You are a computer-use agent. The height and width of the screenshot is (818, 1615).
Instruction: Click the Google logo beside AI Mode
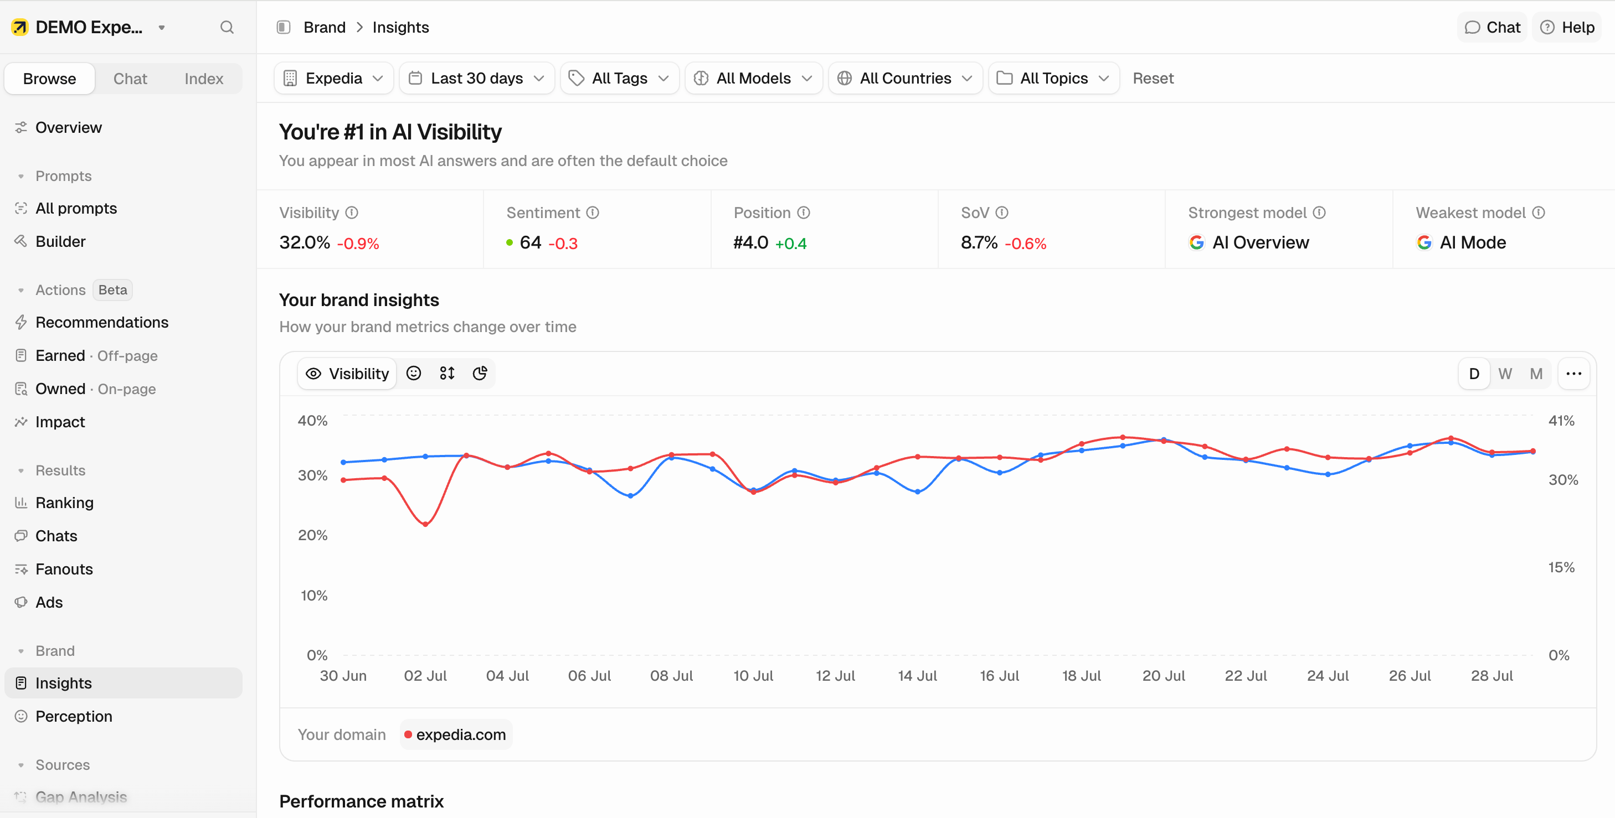click(x=1424, y=242)
